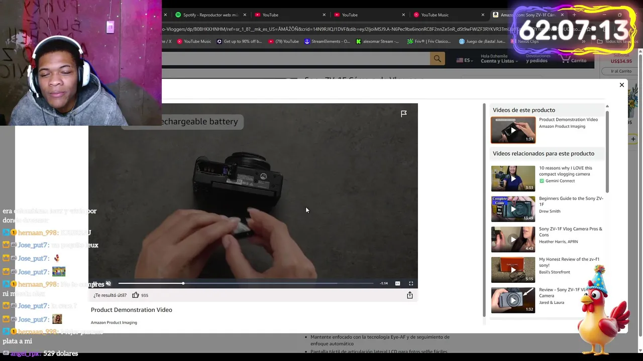
Task: Click 'Ir al Carrito' button
Action: [x=621, y=71]
